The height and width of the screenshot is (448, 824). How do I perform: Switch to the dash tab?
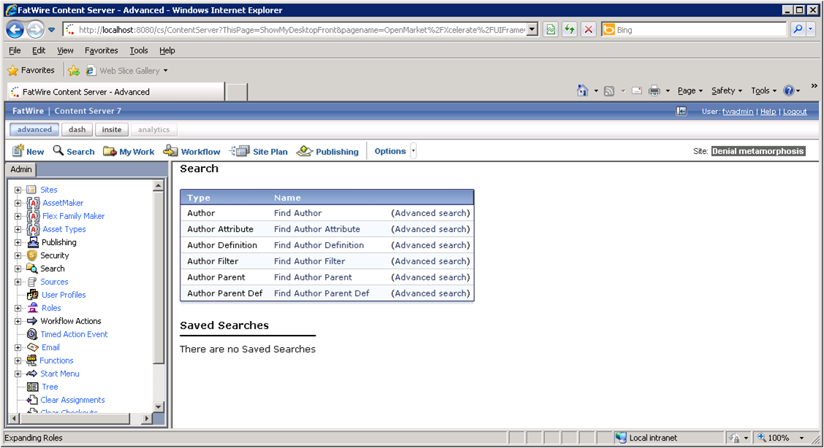click(77, 130)
